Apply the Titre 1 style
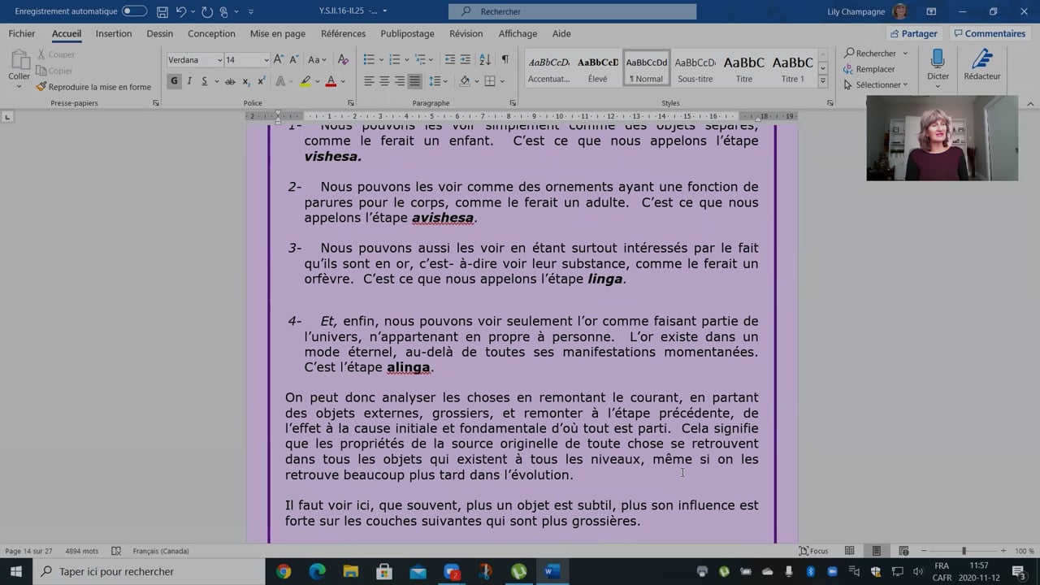The image size is (1040, 585). tap(792, 68)
